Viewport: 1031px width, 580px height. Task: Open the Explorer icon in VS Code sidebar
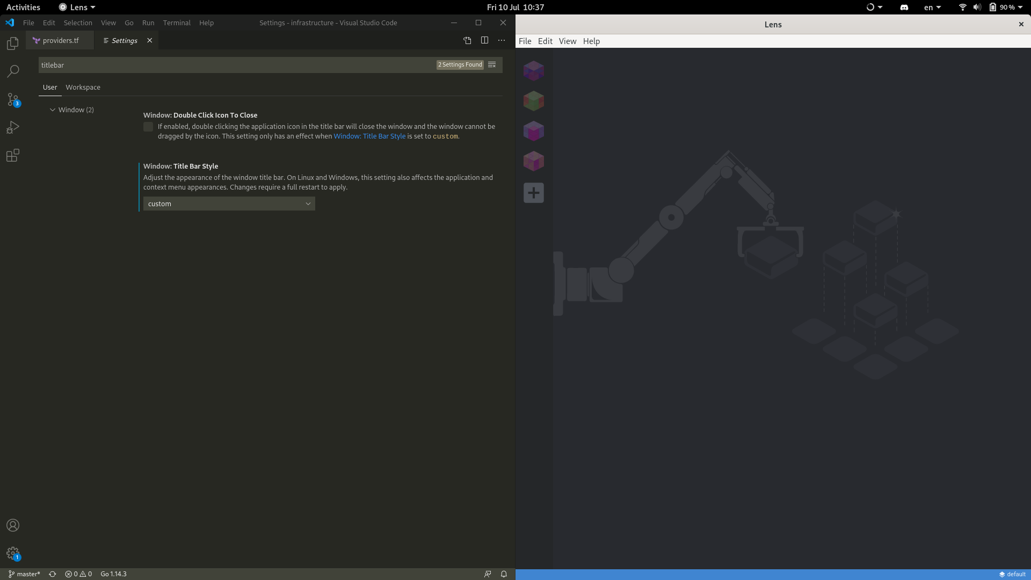(12, 44)
